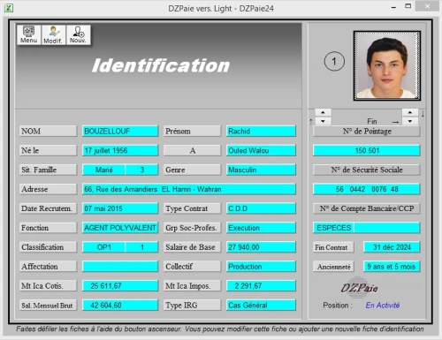This screenshot has width=442, height=340.
Task: Click Fin Contrat value 31 déc 2024
Action: 392,247
